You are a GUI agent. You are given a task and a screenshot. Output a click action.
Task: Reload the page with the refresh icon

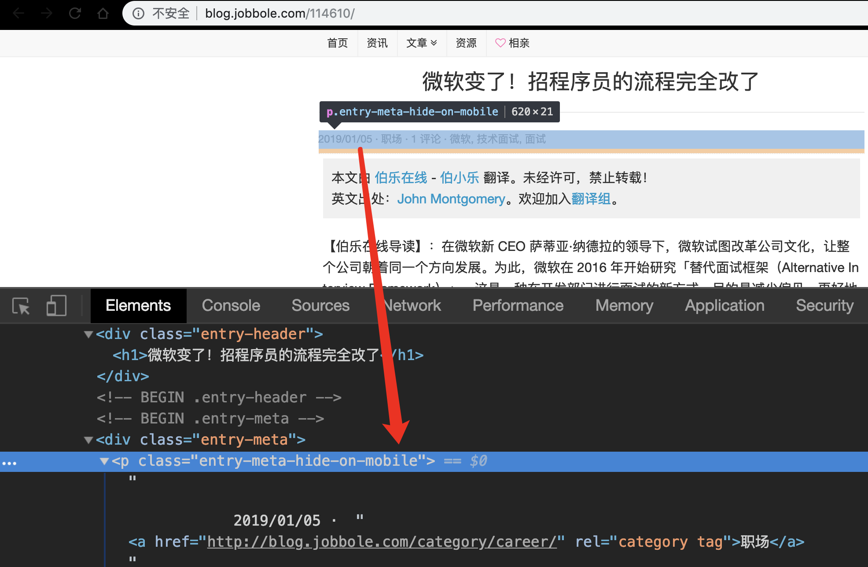pyautogui.click(x=75, y=13)
